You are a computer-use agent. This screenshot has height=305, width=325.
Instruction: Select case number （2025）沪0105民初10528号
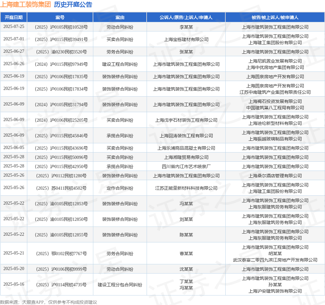click(61, 27)
